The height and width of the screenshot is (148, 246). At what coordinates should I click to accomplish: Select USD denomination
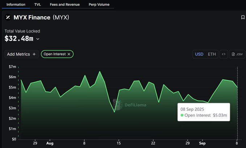point(199,54)
